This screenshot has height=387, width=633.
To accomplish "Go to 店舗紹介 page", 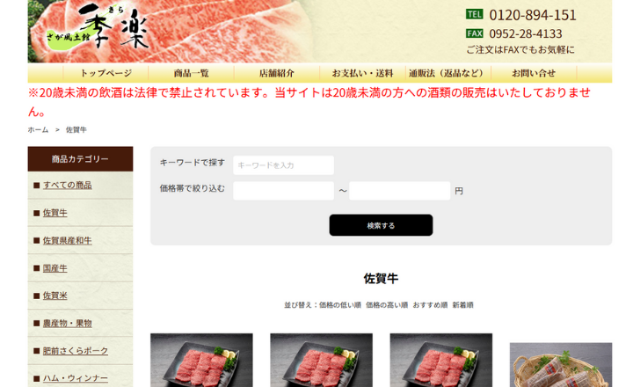I will tap(277, 73).
